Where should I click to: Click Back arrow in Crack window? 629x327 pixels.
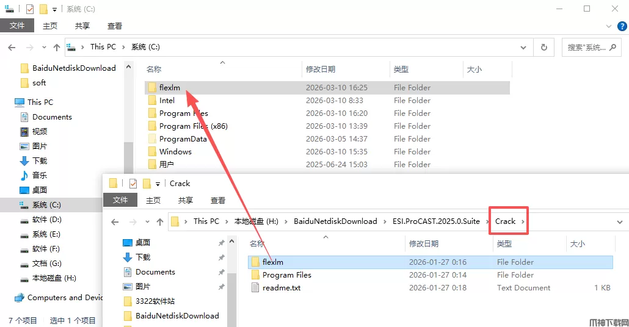(115, 221)
